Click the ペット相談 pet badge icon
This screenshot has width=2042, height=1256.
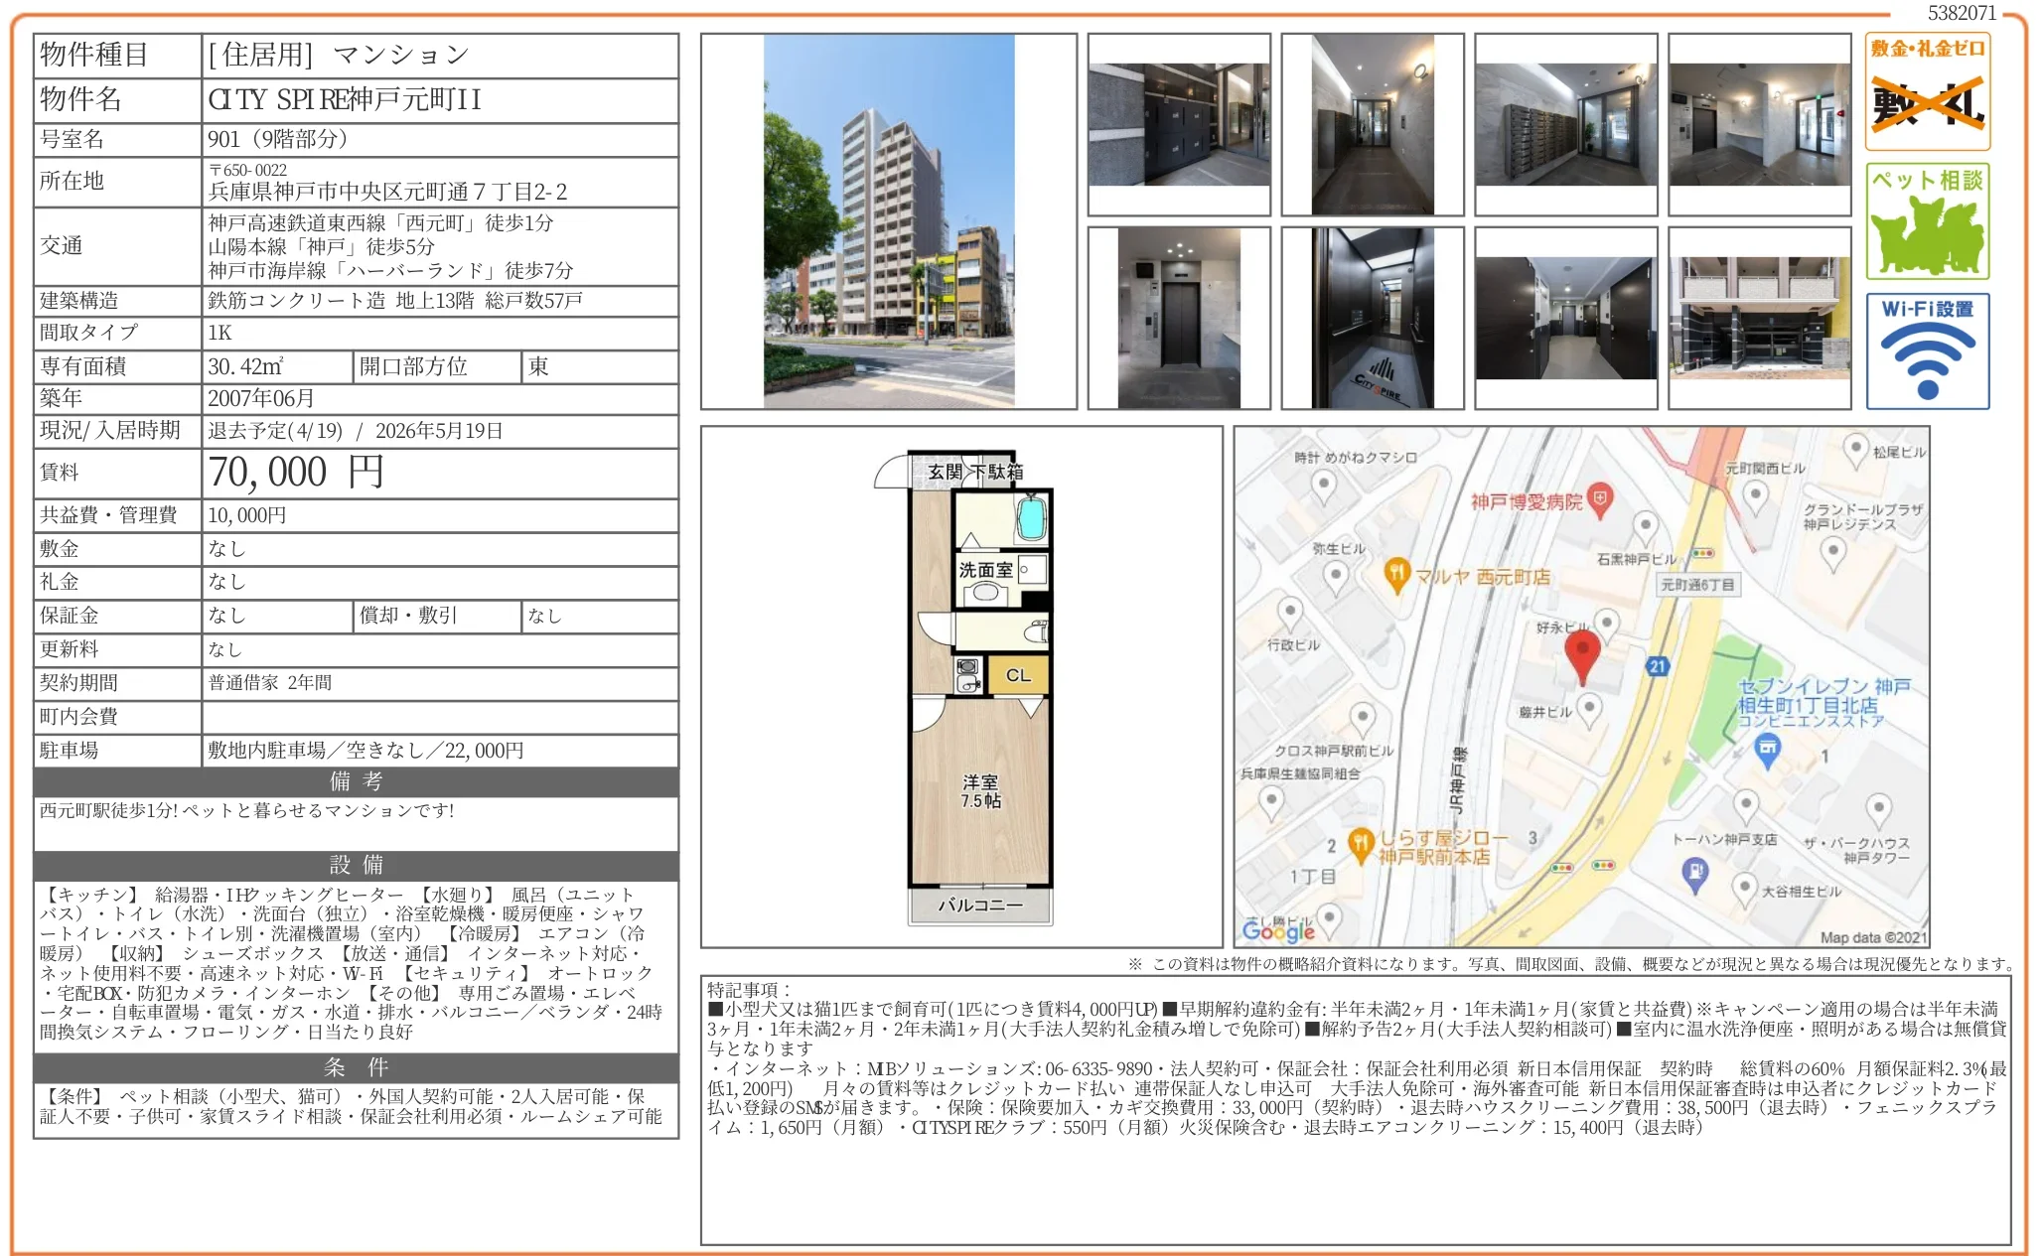click(x=1927, y=221)
